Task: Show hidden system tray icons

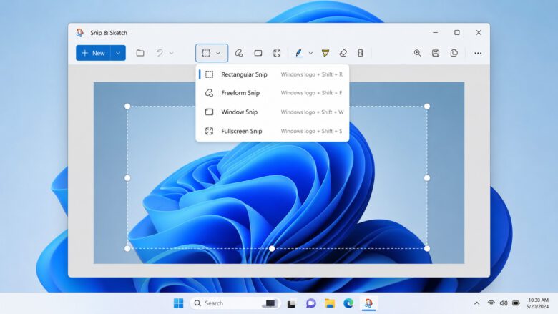Action: [477, 303]
